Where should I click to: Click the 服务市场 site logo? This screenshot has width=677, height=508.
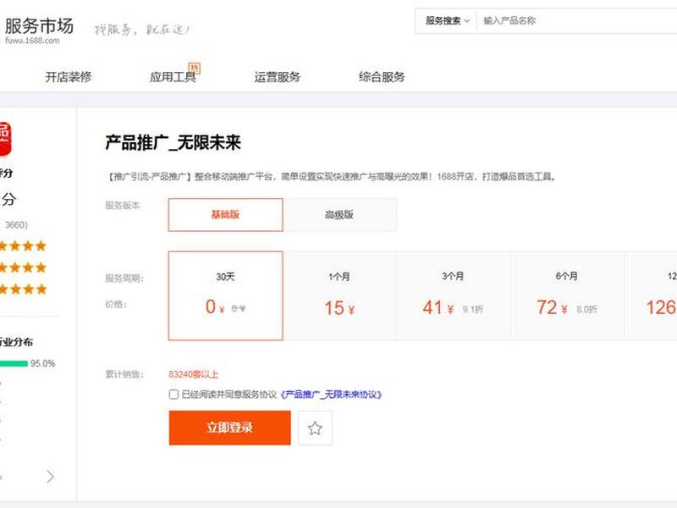[x=39, y=30]
